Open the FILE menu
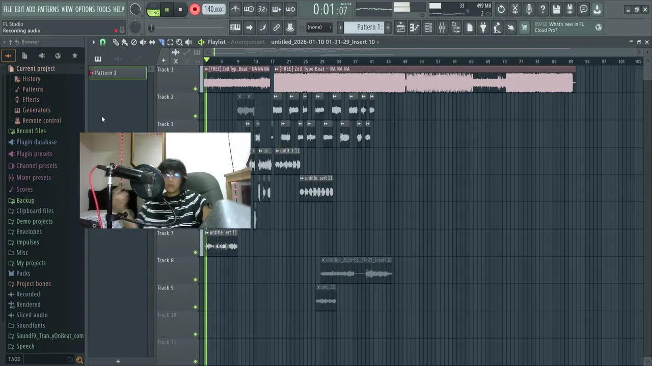 click(8, 9)
